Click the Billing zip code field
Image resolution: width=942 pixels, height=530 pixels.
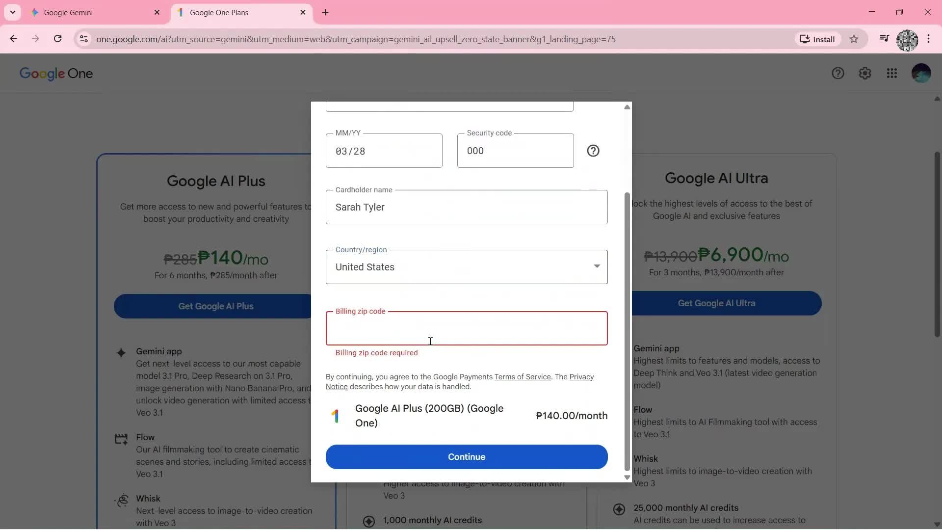click(x=466, y=328)
